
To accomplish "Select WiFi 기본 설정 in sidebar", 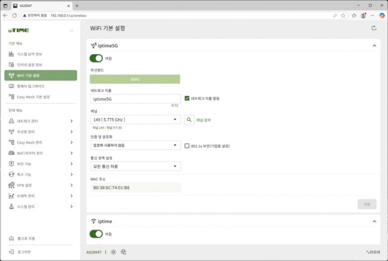I will point(41,75).
